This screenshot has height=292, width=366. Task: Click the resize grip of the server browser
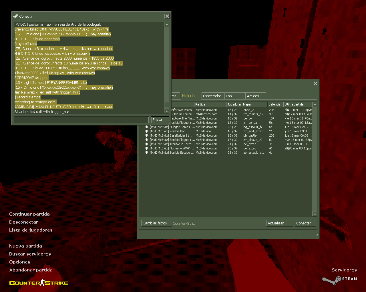316,236
